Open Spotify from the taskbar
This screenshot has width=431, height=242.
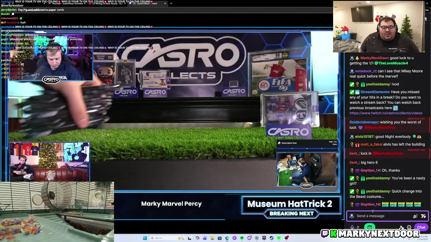click(242, 238)
